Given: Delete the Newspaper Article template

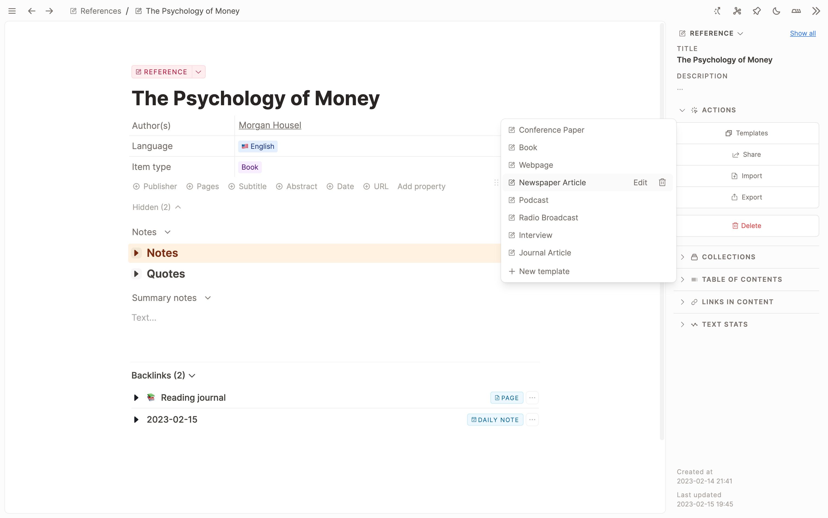Looking at the screenshot, I should click(x=662, y=183).
